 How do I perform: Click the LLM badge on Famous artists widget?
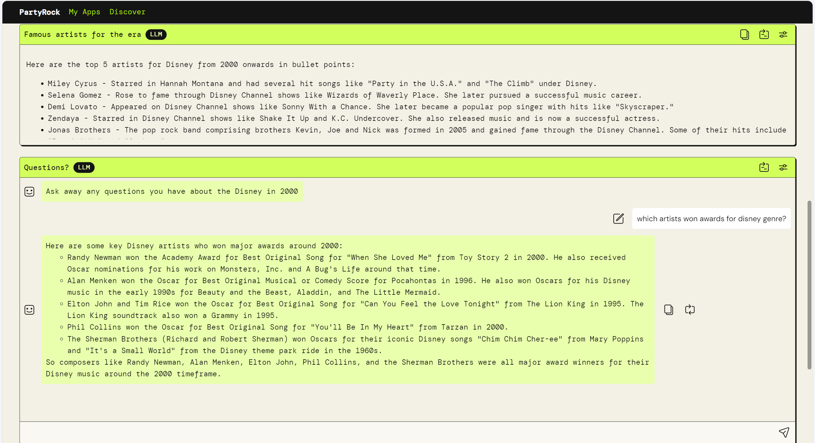click(x=156, y=34)
